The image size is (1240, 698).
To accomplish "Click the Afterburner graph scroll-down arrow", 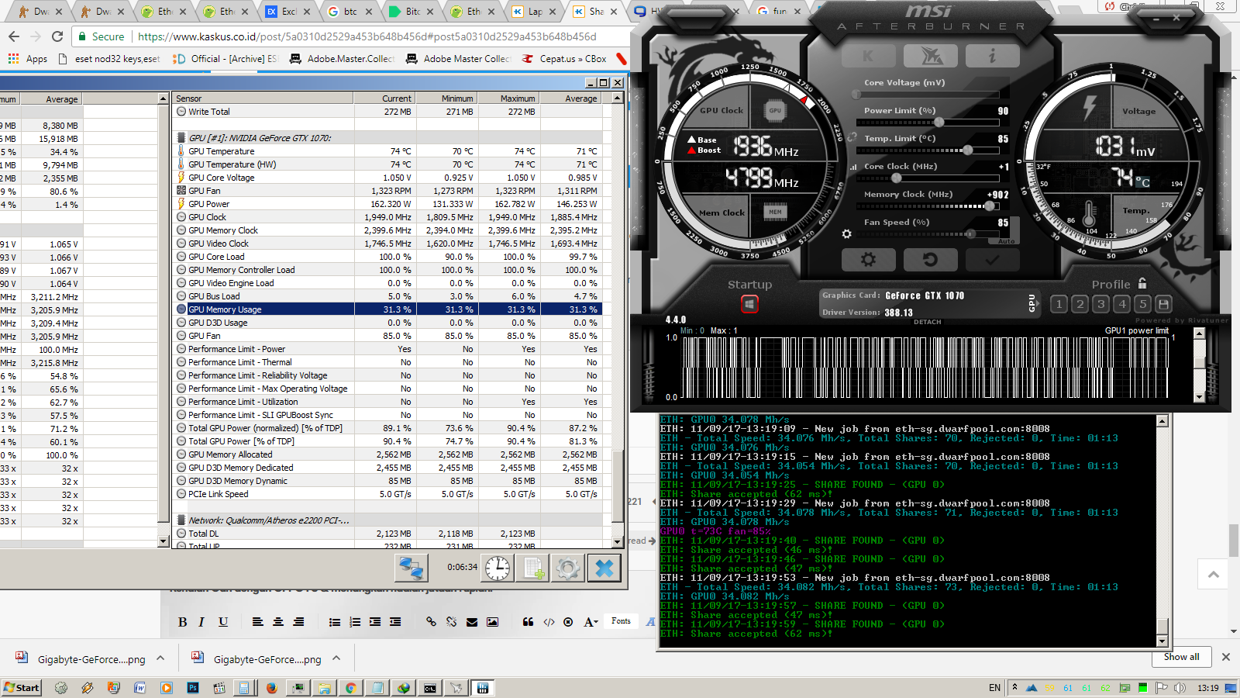I will 1200,397.
